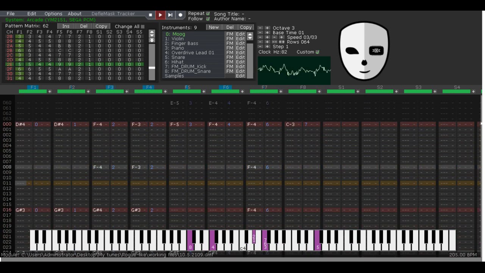The width and height of the screenshot is (485, 273).
Task: Delete instrument with Del in Instruments panel
Action: click(x=230, y=27)
